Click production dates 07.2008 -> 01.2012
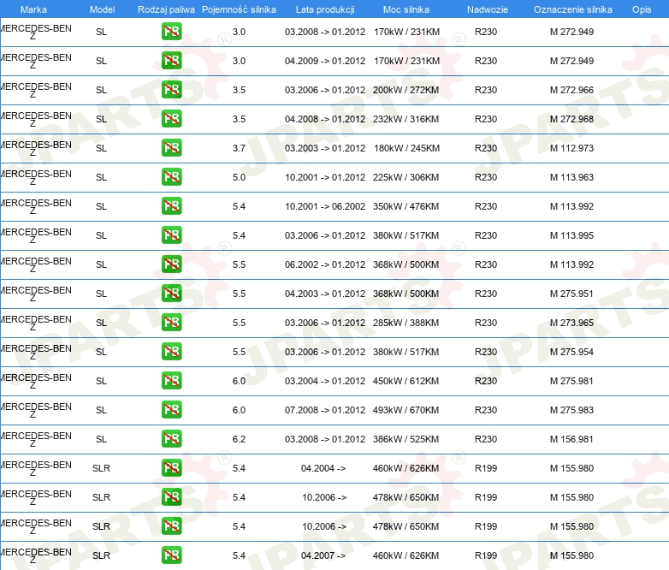This screenshot has height=570, width=669. click(325, 410)
